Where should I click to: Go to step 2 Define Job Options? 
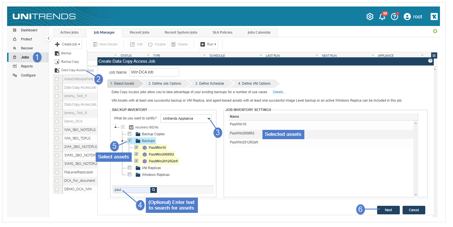click(x=165, y=84)
